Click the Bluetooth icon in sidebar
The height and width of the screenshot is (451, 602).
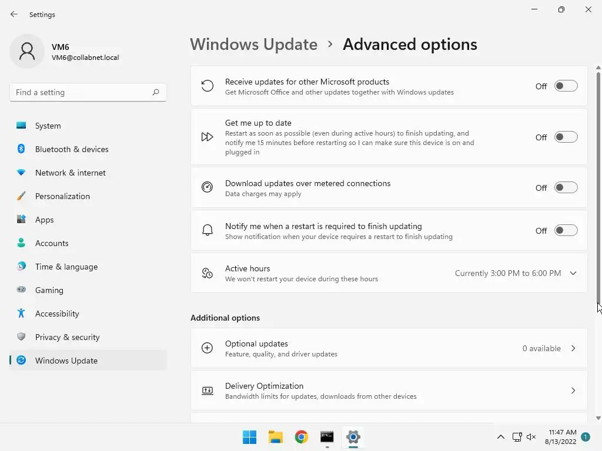tap(21, 149)
